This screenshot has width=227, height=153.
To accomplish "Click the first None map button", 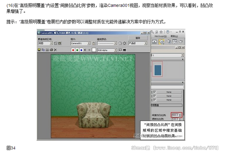I will [169, 92].
